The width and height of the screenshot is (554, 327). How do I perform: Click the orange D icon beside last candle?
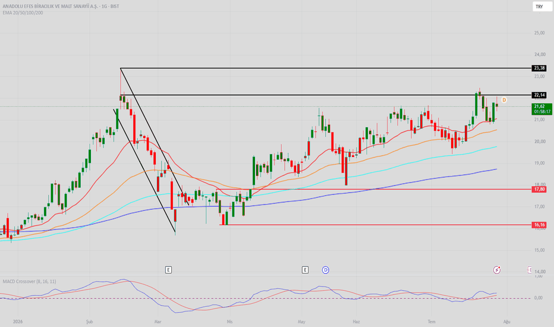pos(504,100)
